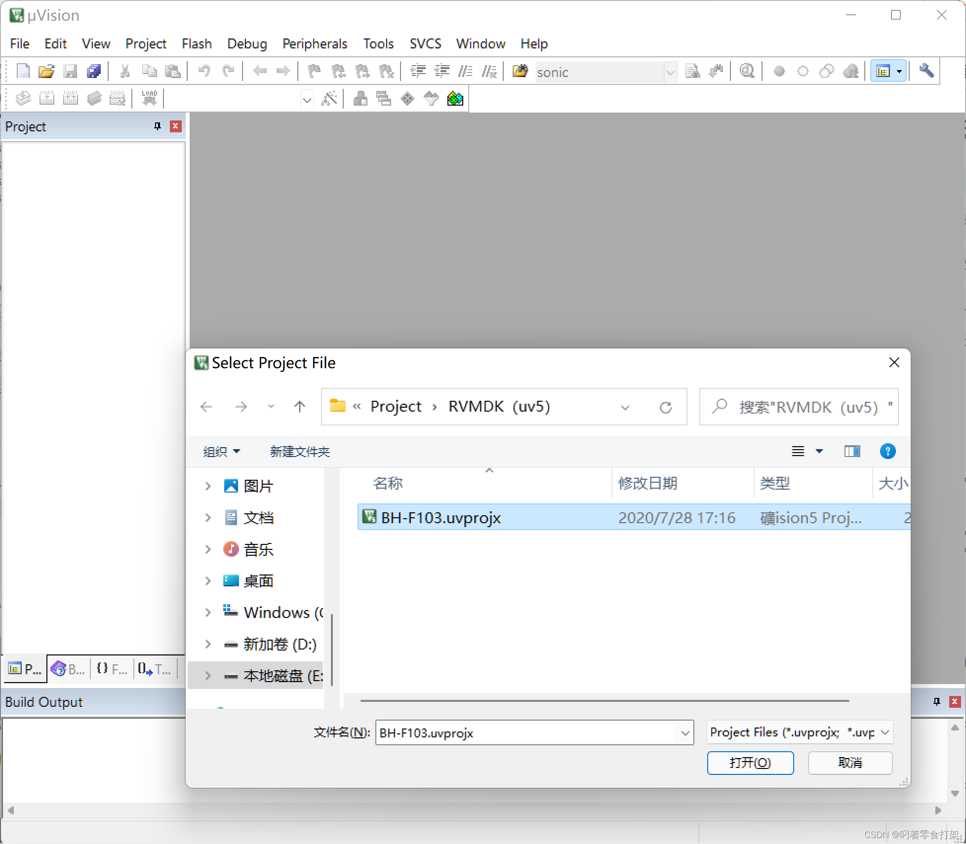Click the Configuration wrench icon

pyautogui.click(x=926, y=72)
